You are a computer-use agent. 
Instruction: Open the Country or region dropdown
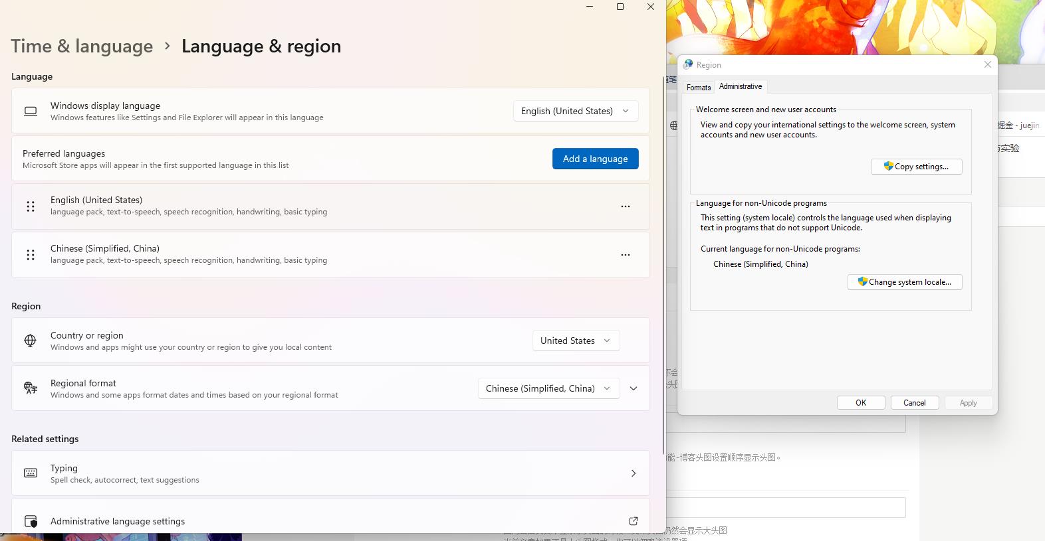576,341
